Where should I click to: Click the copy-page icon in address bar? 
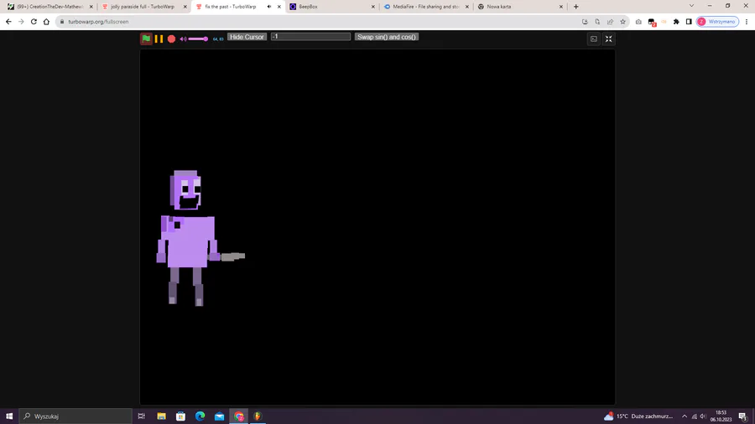coord(597,22)
